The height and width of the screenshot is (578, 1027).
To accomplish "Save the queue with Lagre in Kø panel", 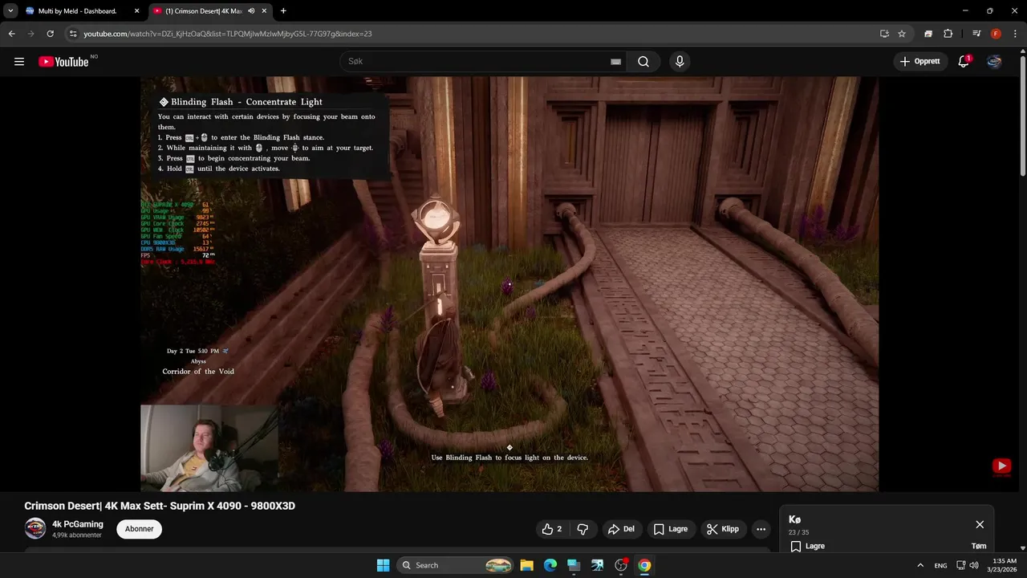I will pyautogui.click(x=807, y=546).
